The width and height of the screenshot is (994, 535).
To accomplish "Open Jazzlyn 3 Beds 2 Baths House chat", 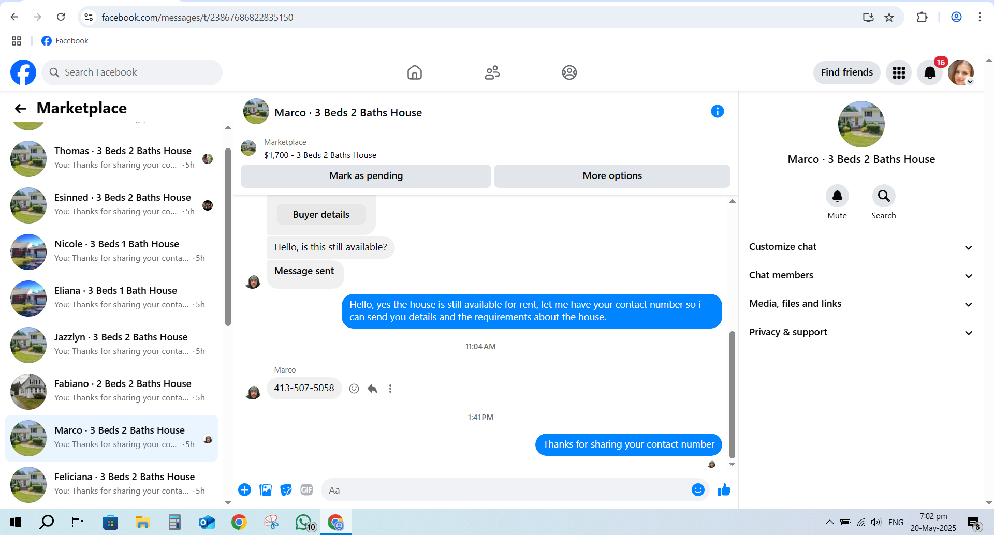I will (111, 345).
